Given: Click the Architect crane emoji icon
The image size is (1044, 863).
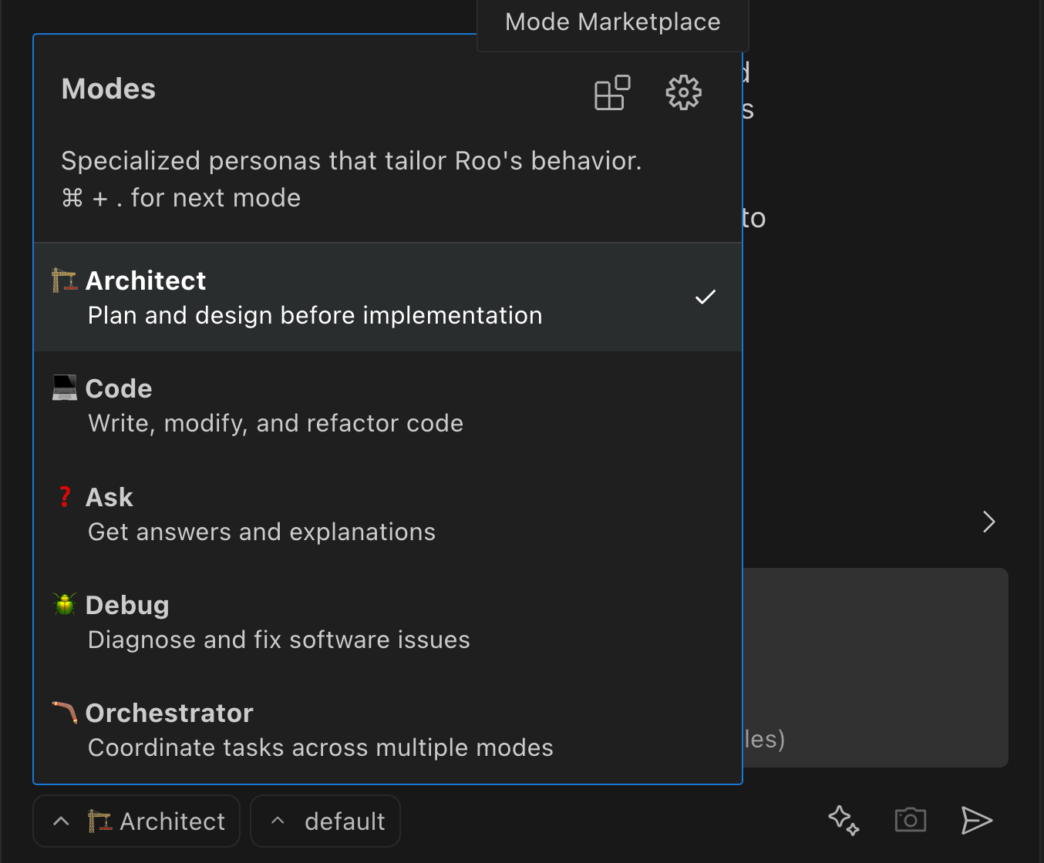Looking at the screenshot, I should click(x=65, y=280).
